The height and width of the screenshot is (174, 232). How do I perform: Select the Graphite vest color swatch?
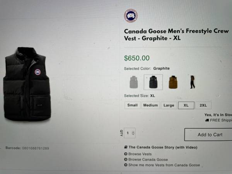point(153,82)
